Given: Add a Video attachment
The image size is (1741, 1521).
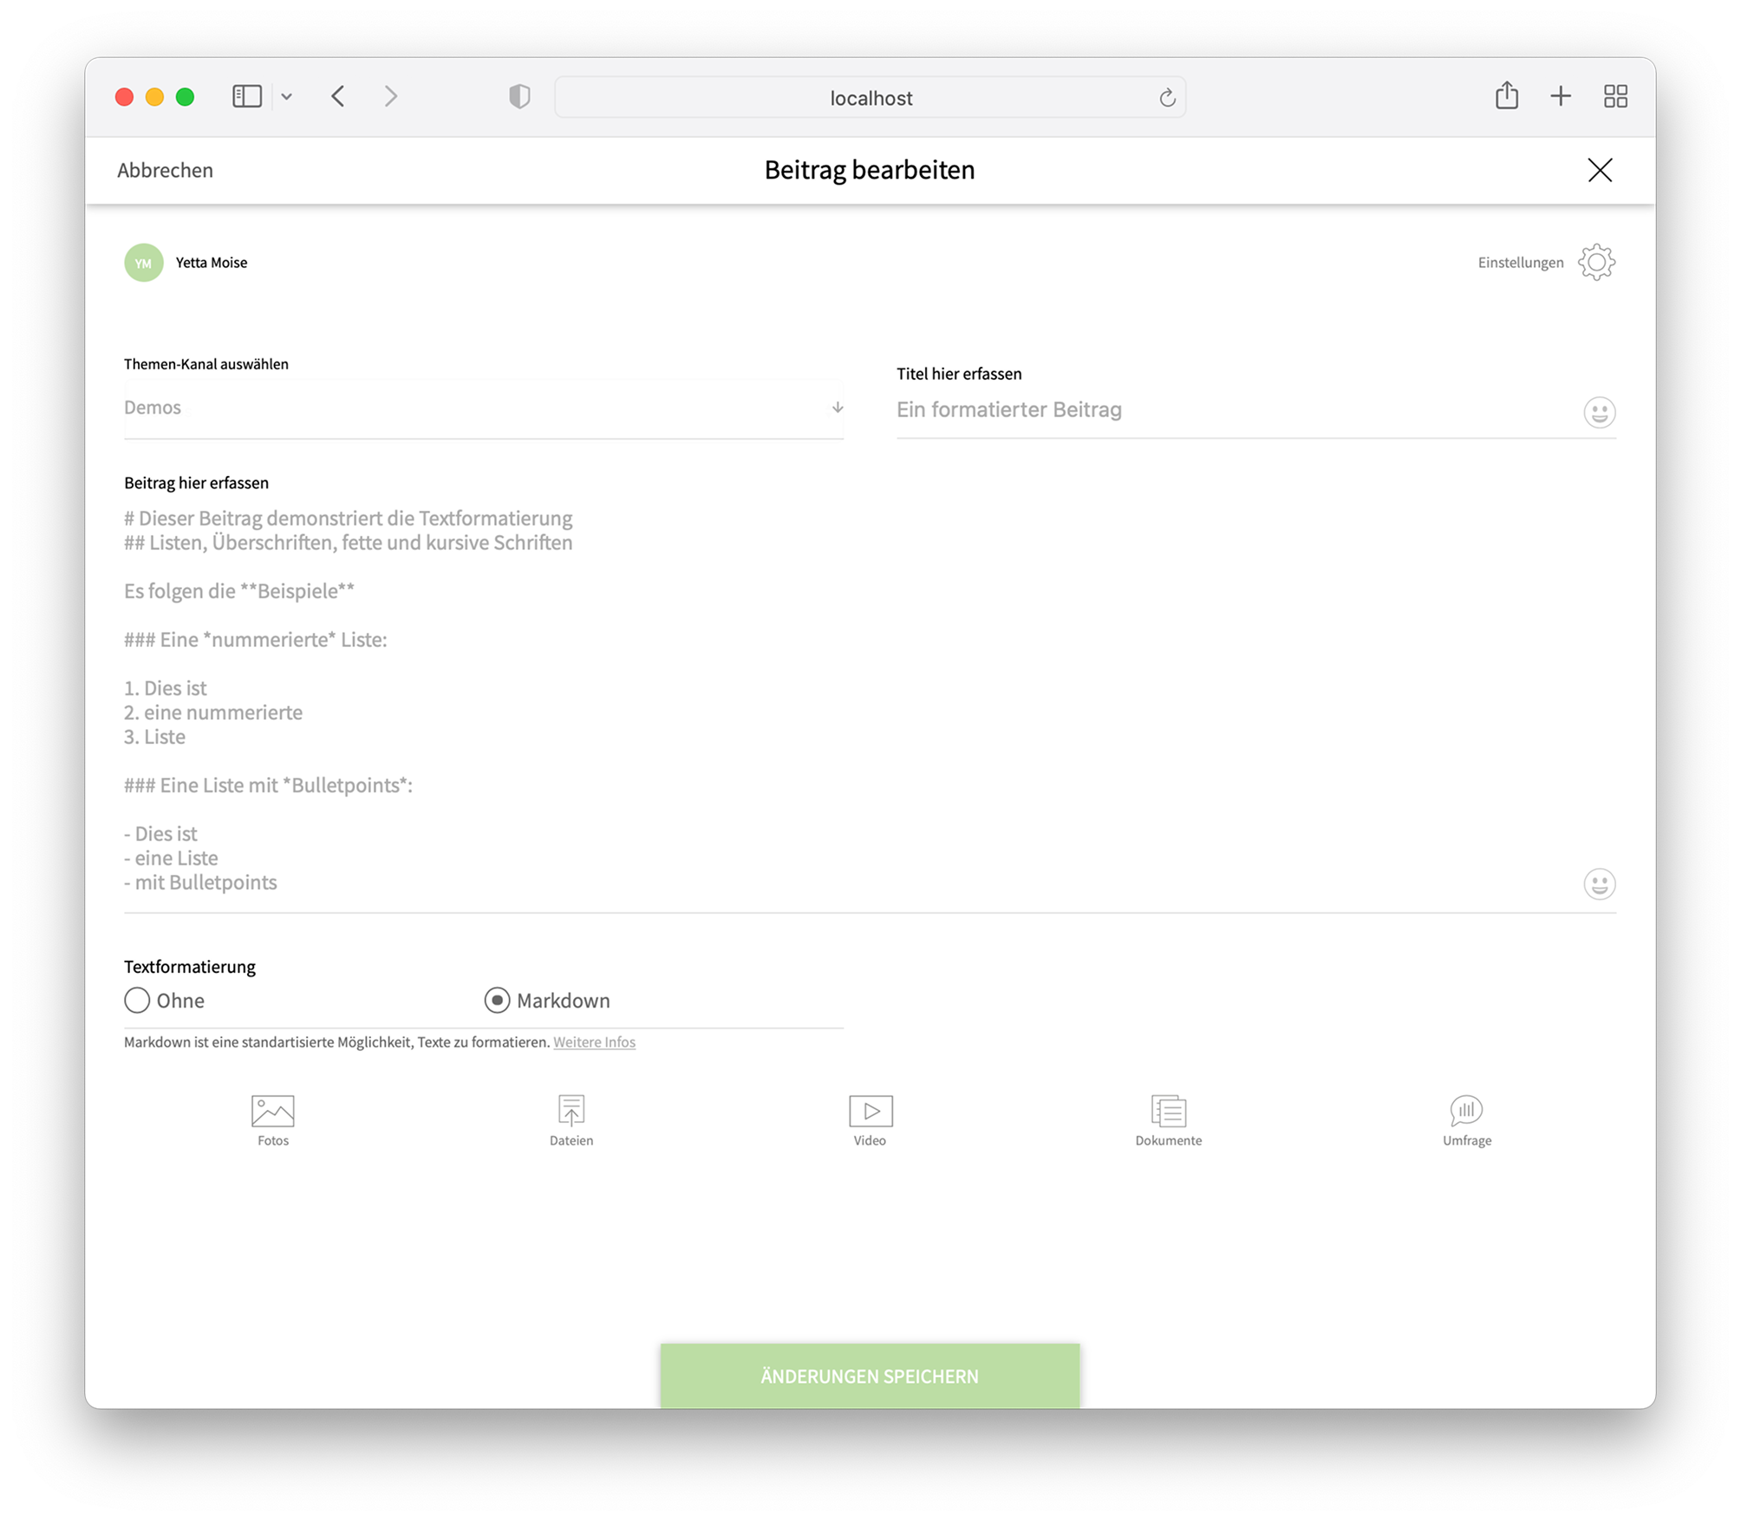Looking at the screenshot, I should (870, 1111).
